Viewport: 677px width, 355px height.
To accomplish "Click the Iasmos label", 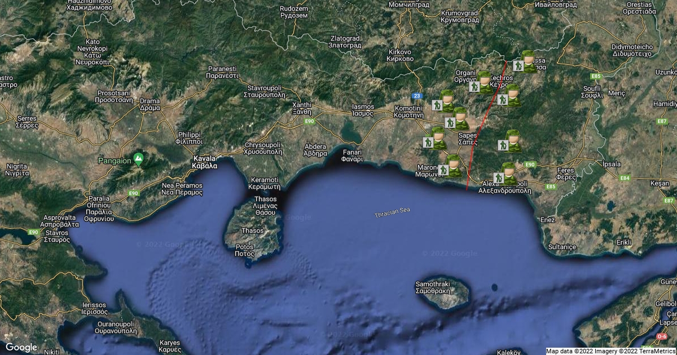I will [363, 110].
